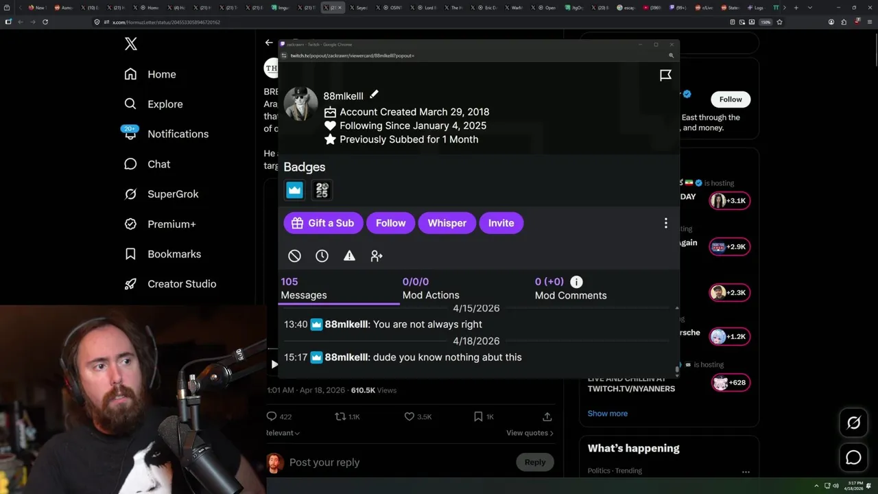This screenshot has height=494, width=878.
Task: Click the Whisper button
Action: 447,223
